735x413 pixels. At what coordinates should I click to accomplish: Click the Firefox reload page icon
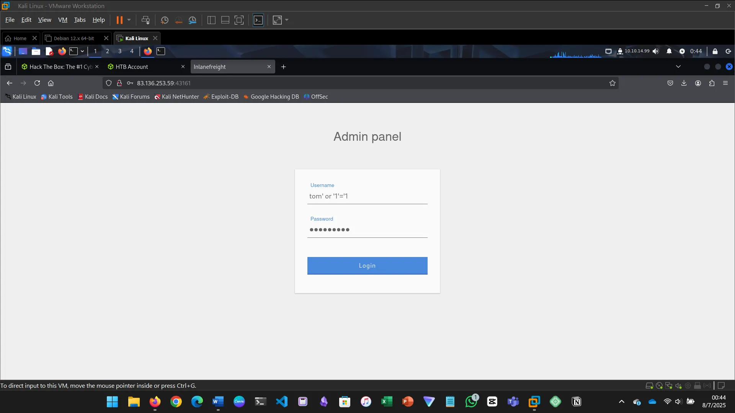pos(37,83)
